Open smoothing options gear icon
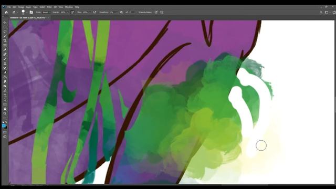 coord(121,13)
